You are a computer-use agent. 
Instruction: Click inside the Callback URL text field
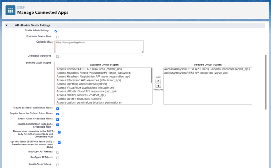(99, 47)
